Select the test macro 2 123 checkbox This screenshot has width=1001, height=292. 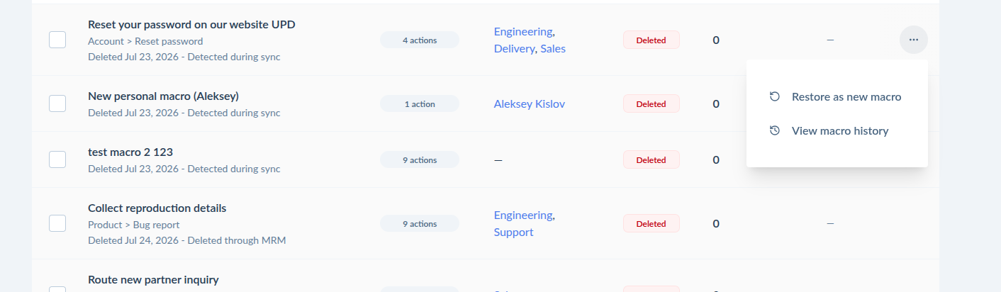pos(57,159)
